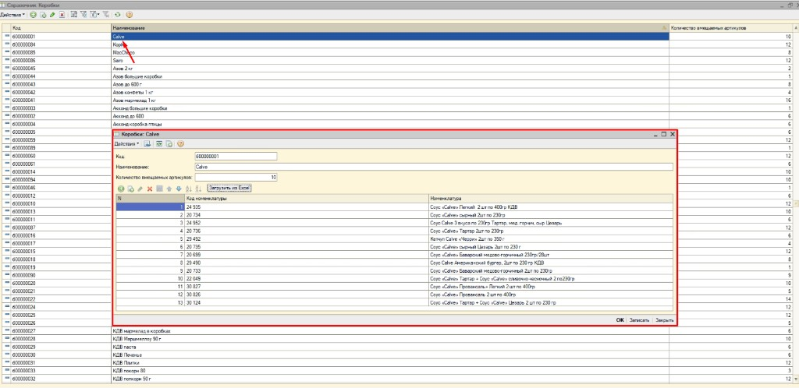
Task: Click the grey end-editing icon in table toolbar
Action: click(x=159, y=189)
